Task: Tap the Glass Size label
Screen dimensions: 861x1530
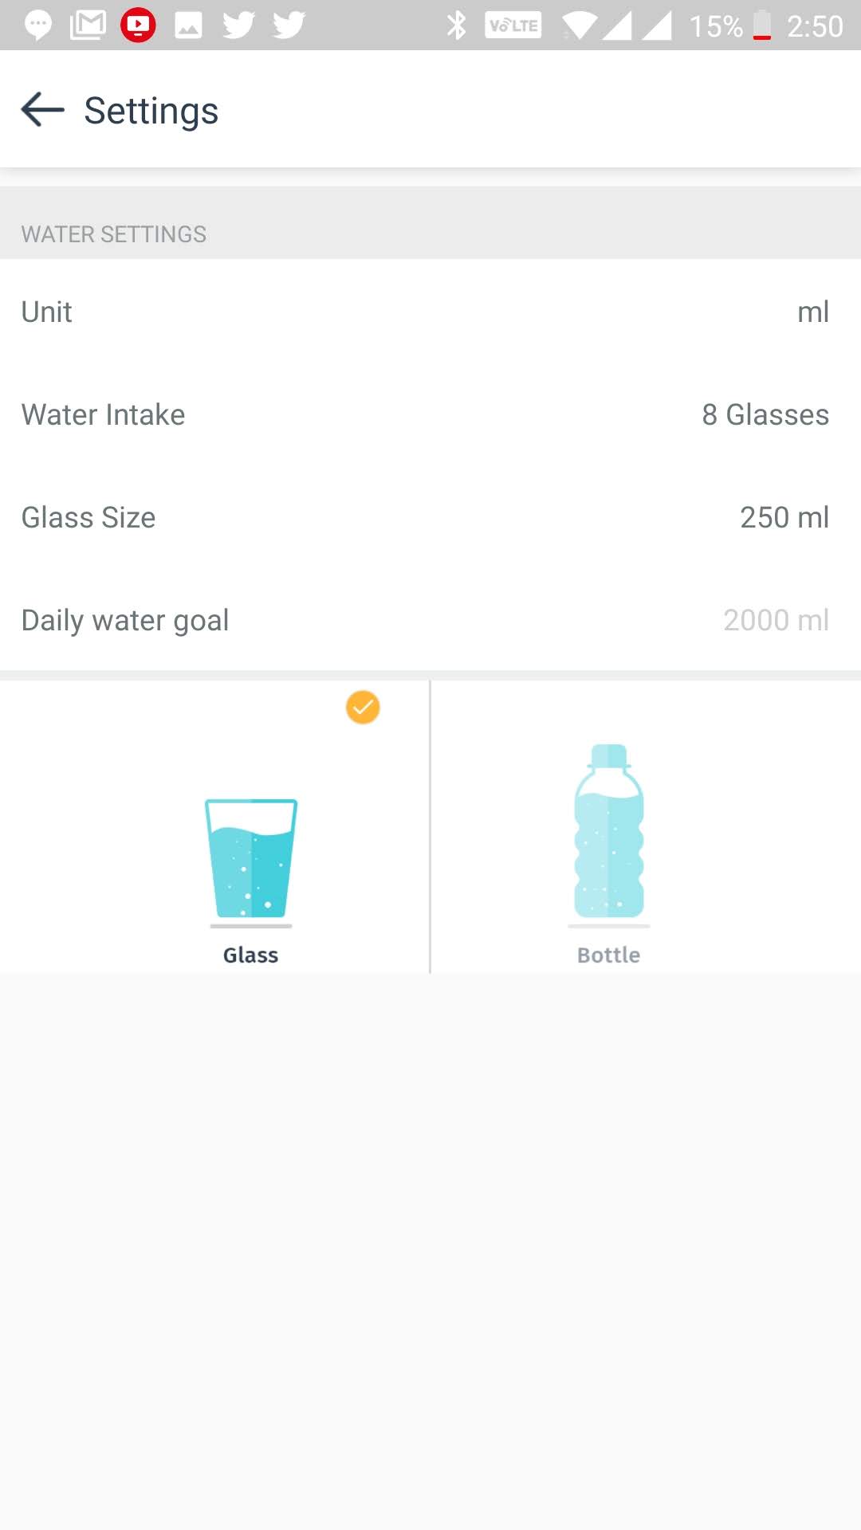Action: (88, 517)
